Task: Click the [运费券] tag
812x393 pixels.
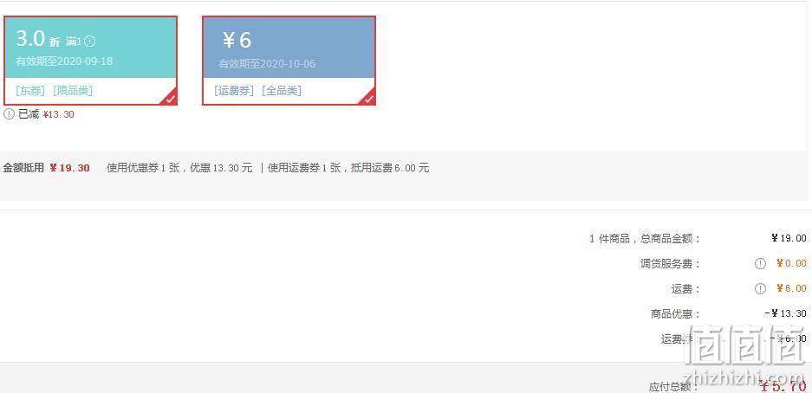Action: click(x=234, y=91)
